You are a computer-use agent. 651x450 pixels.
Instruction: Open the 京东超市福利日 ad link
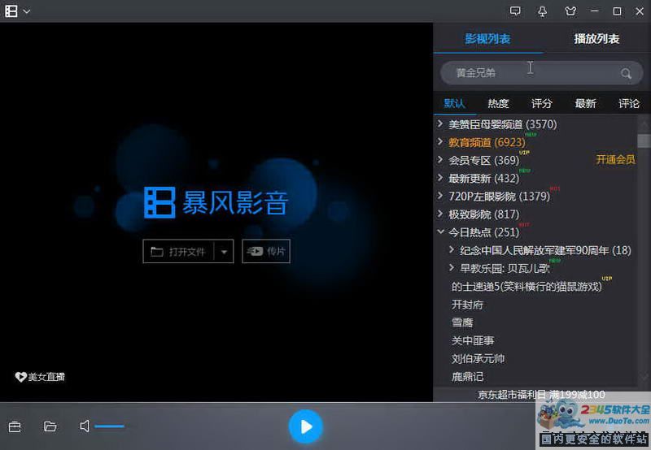541,395
